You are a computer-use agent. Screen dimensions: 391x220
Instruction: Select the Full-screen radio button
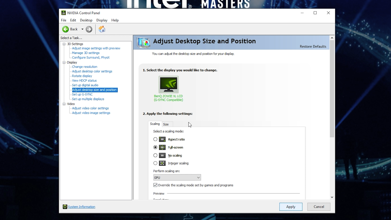pyautogui.click(x=155, y=147)
